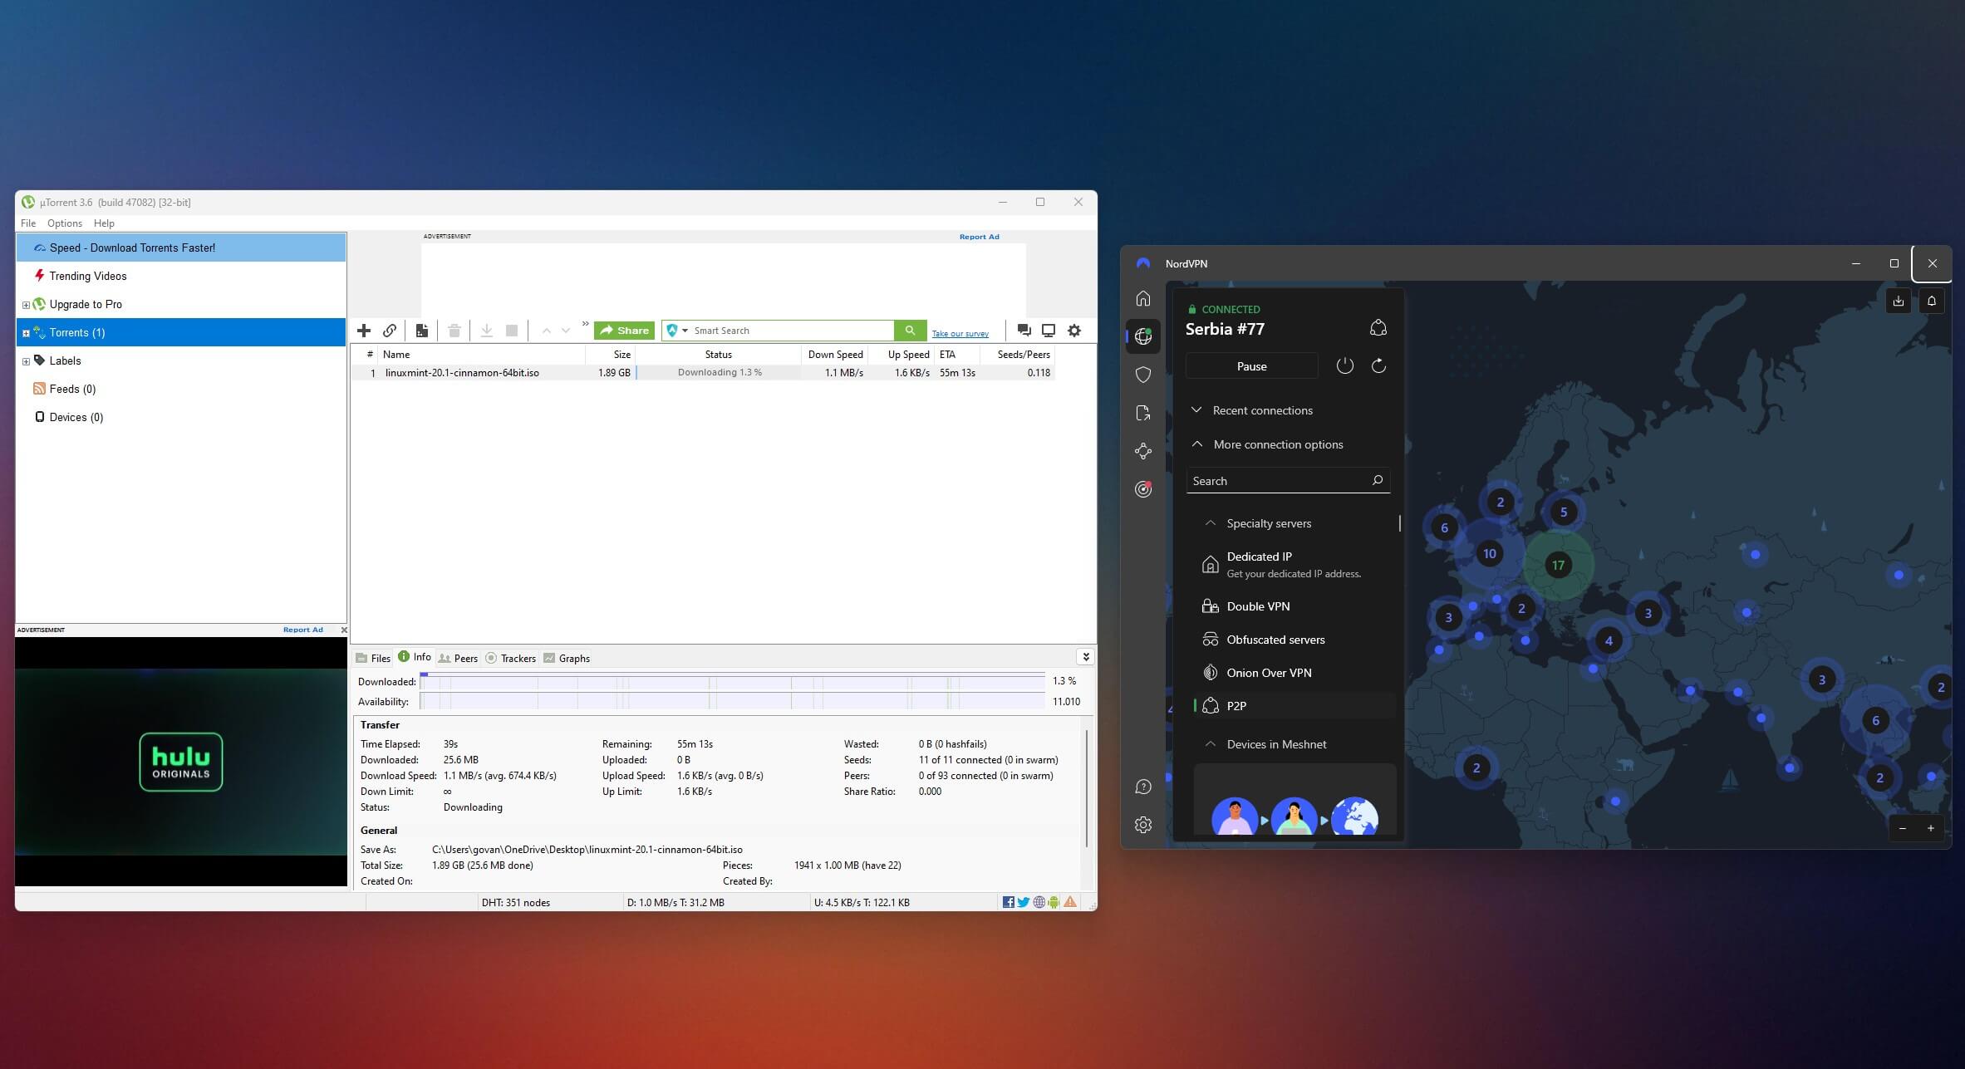Add a torrent with the plus icon
Image resolution: width=1965 pixels, height=1069 pixels.
pos(364,331)
